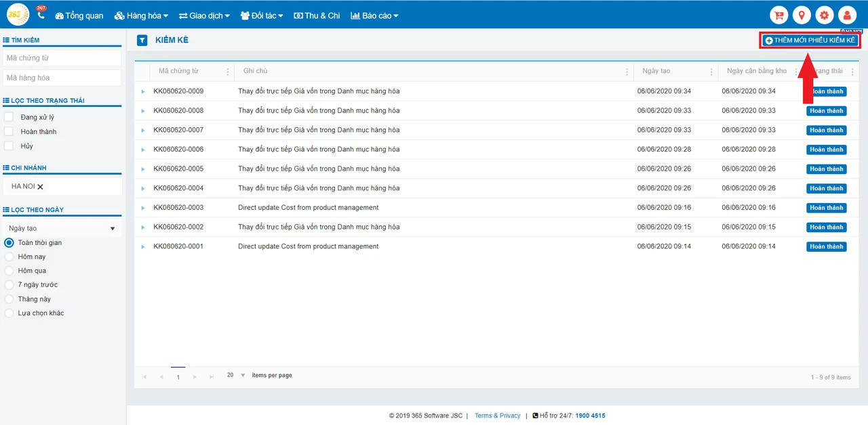Sort by the Ngày tạo column header

[656, 71]
